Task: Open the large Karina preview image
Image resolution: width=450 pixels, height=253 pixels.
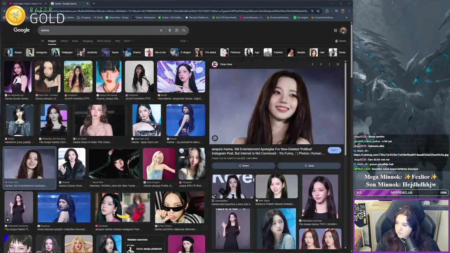Action: click(x=277, y=107)
